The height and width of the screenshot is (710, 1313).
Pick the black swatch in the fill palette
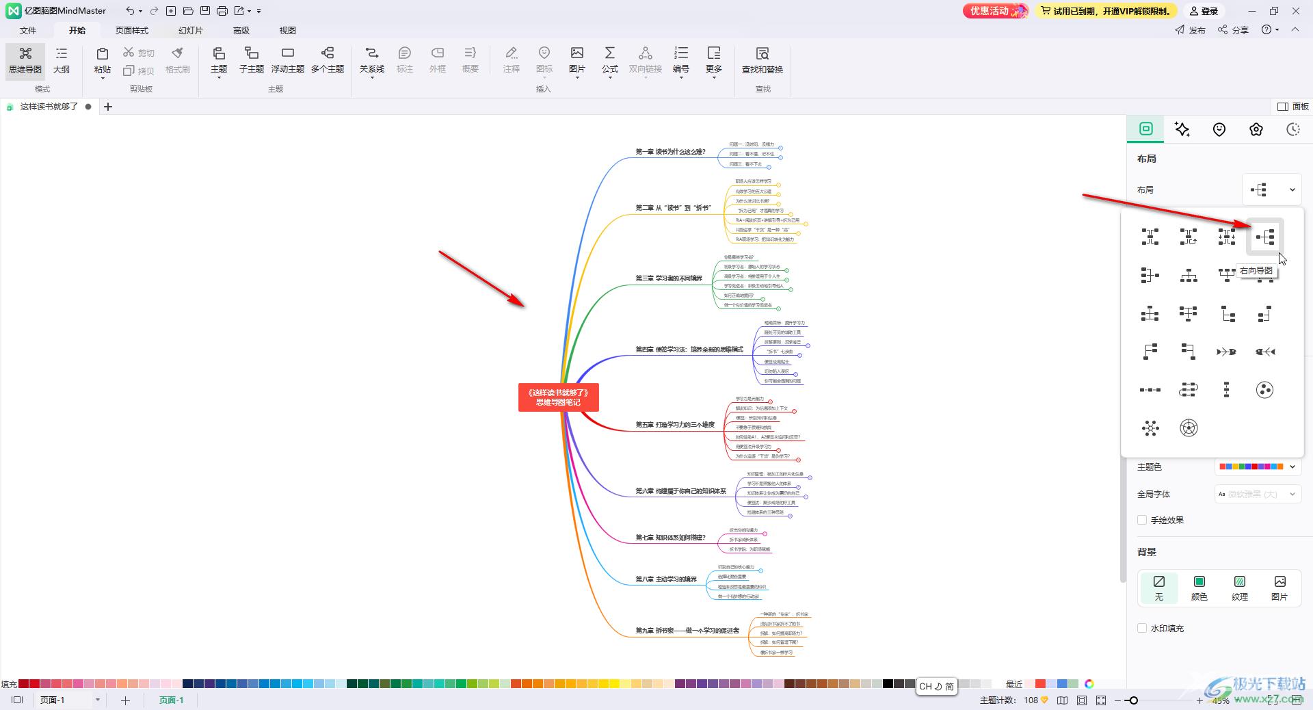coord(888,683)
